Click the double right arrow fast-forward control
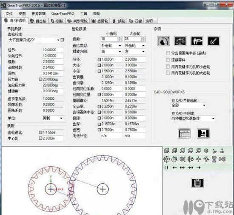234x215 pixels. click(x=191, y=168)
